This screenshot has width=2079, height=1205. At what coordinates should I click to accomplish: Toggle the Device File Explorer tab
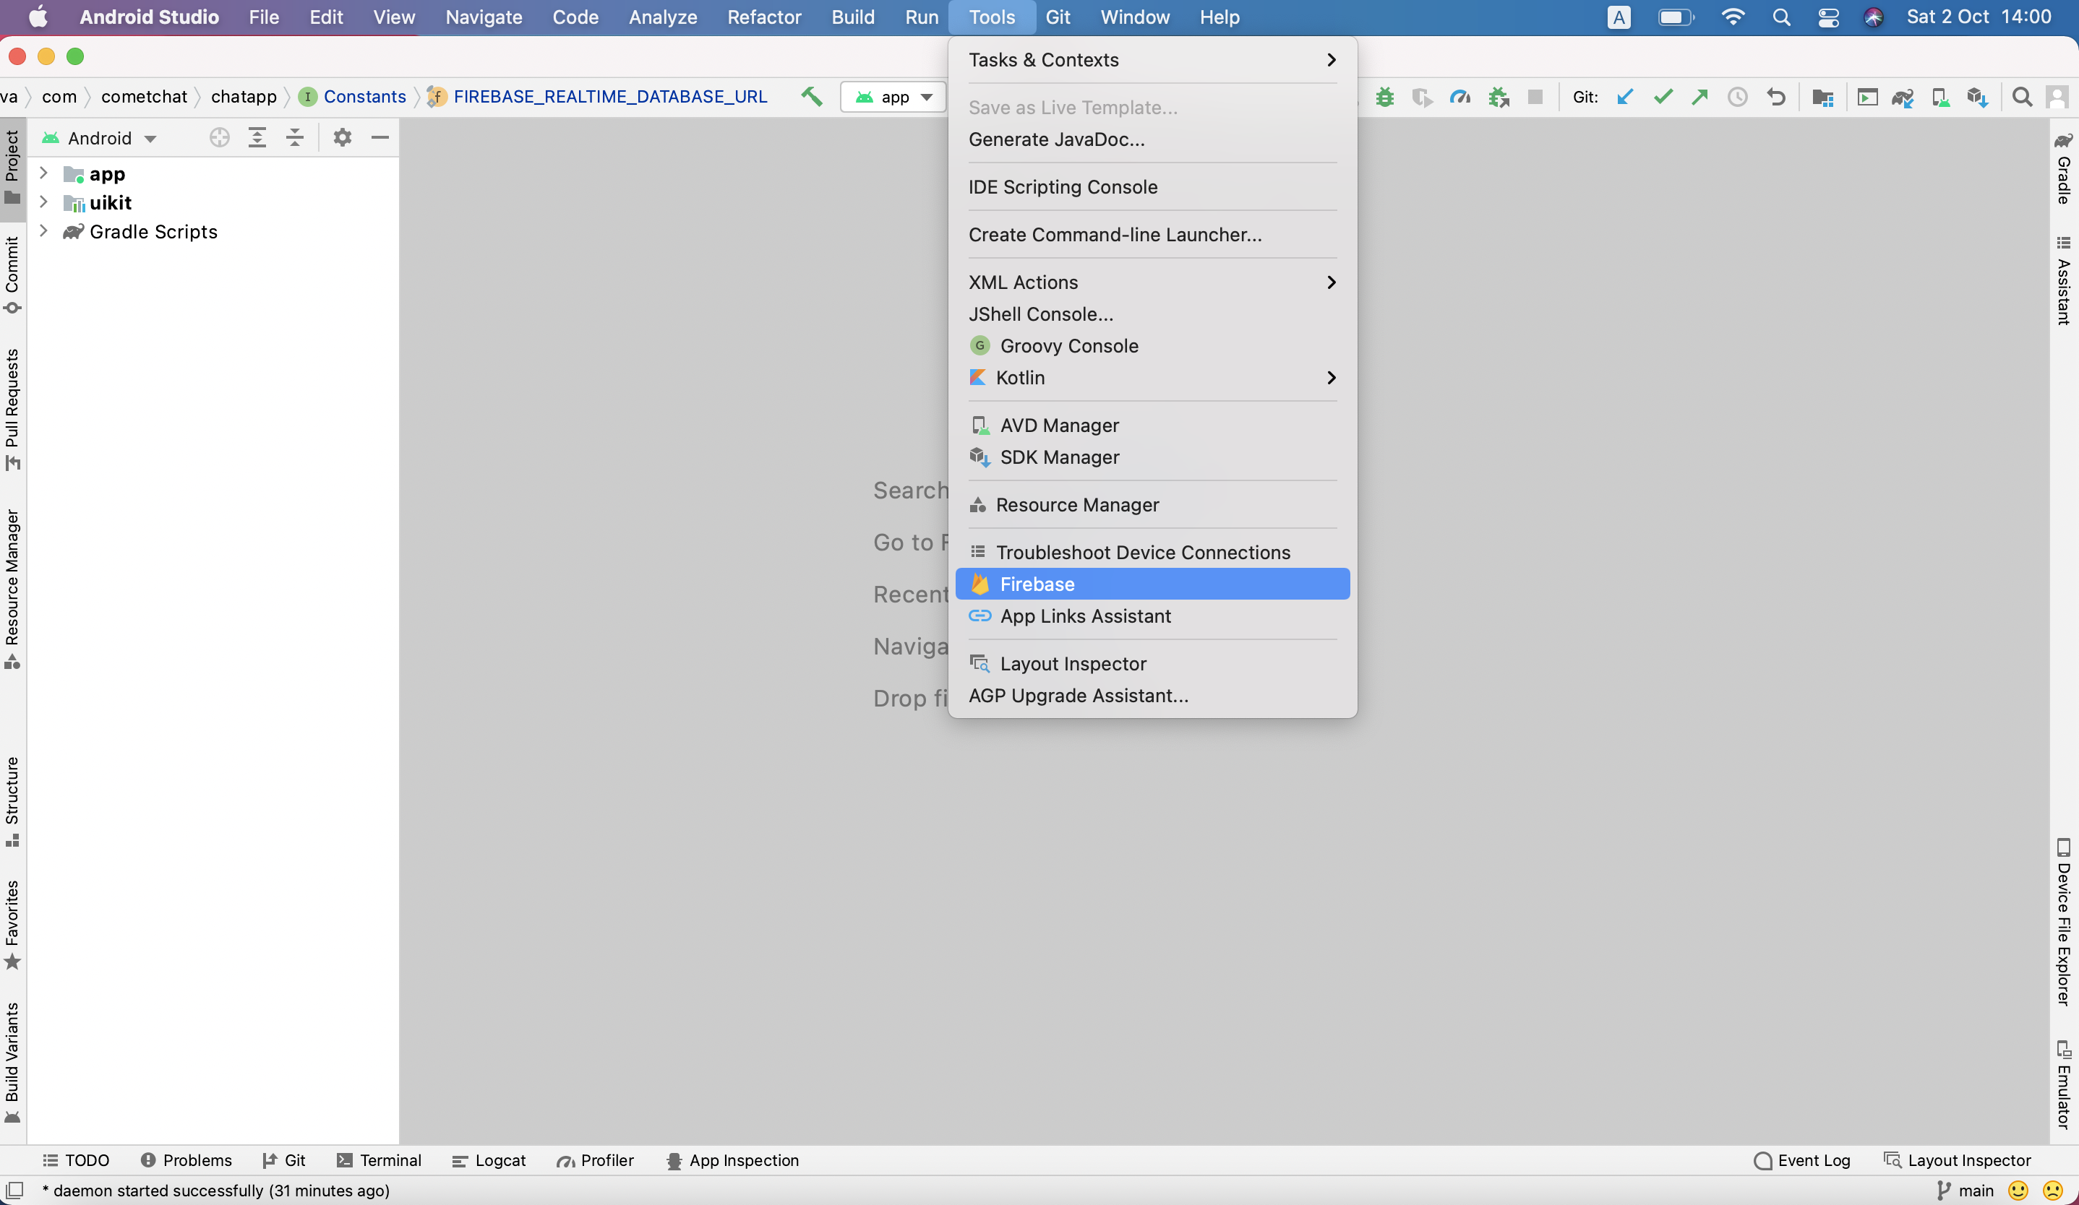[x=2063, y=923]
